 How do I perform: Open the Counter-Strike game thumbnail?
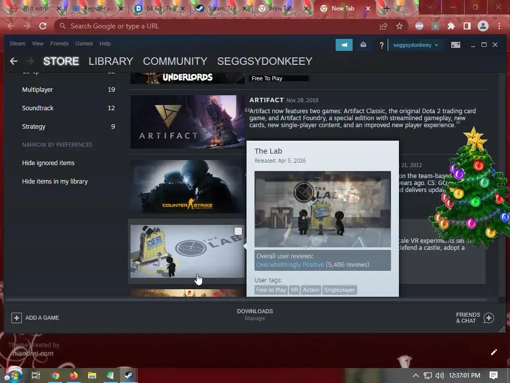[187, 187]
